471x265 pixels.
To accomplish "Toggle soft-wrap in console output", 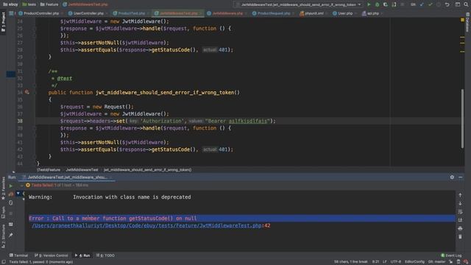I will tap(460, 212).
